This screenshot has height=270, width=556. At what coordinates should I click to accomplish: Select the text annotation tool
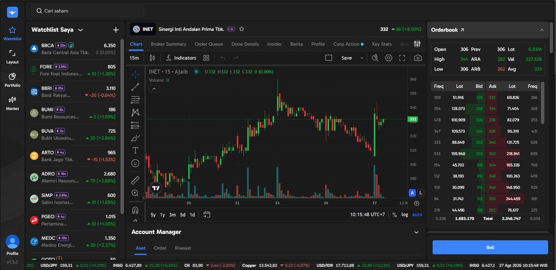(x=135, y=151)
